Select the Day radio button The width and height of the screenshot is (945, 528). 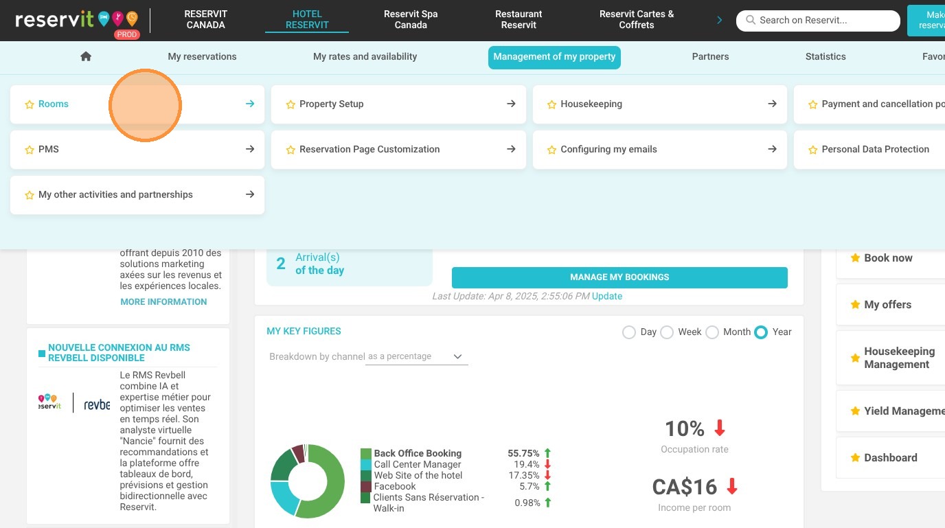point(628,332)
